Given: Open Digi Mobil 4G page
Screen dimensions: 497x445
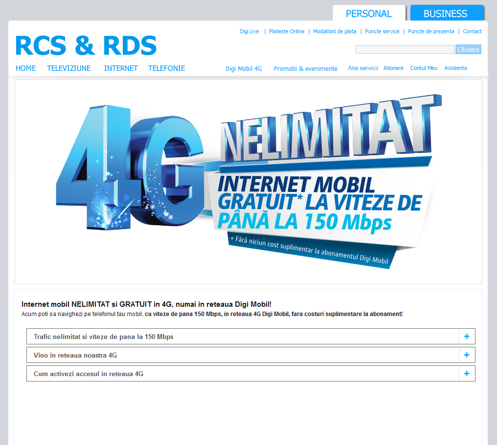Looking at the screenshot, I should 244,69.
